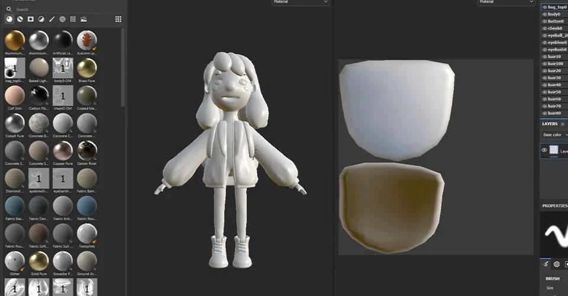Select the Gold Pure material
This screenshot has width=568, height=296.
(x=39, y=263)
